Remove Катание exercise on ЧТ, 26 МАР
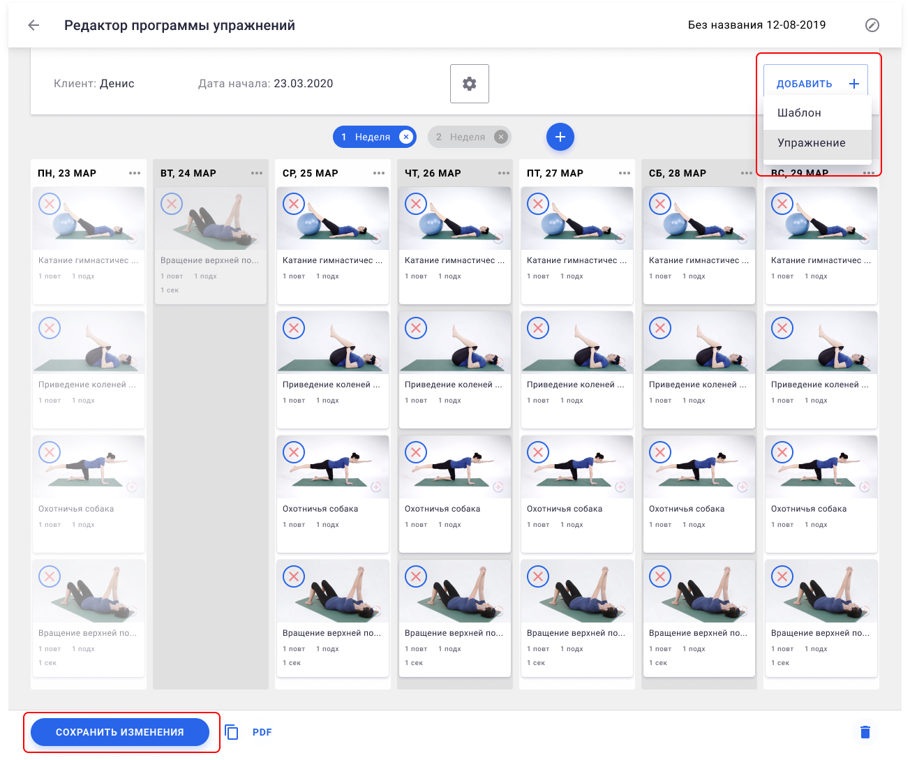This screenshot has height=760, width=910. [416, 204]
